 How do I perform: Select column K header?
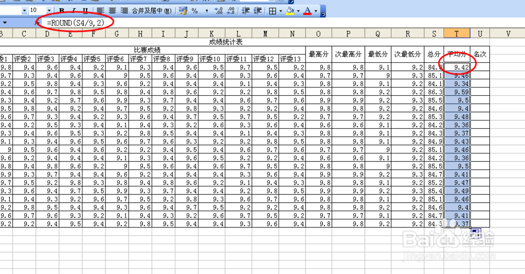click(212, 34)
